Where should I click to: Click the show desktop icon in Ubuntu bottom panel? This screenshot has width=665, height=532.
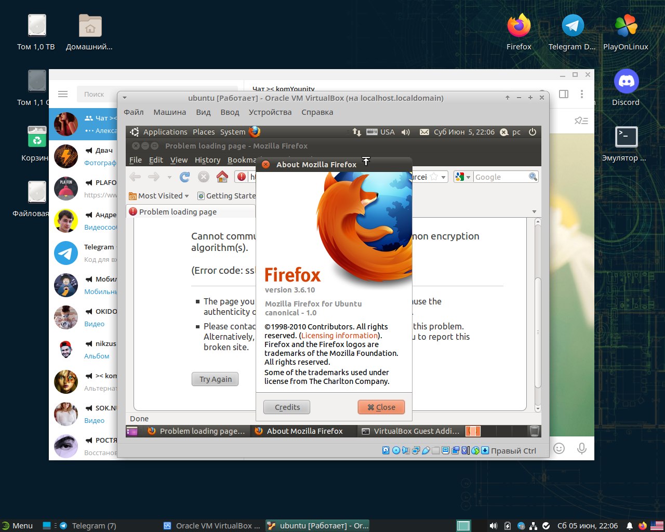[132, 431]
